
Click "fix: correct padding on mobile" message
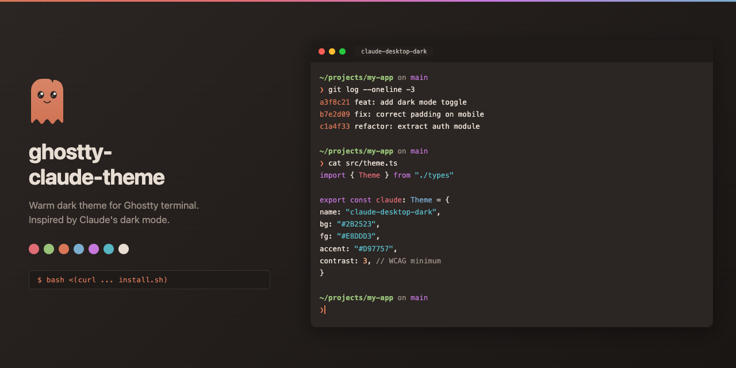[x=419, y=114]
